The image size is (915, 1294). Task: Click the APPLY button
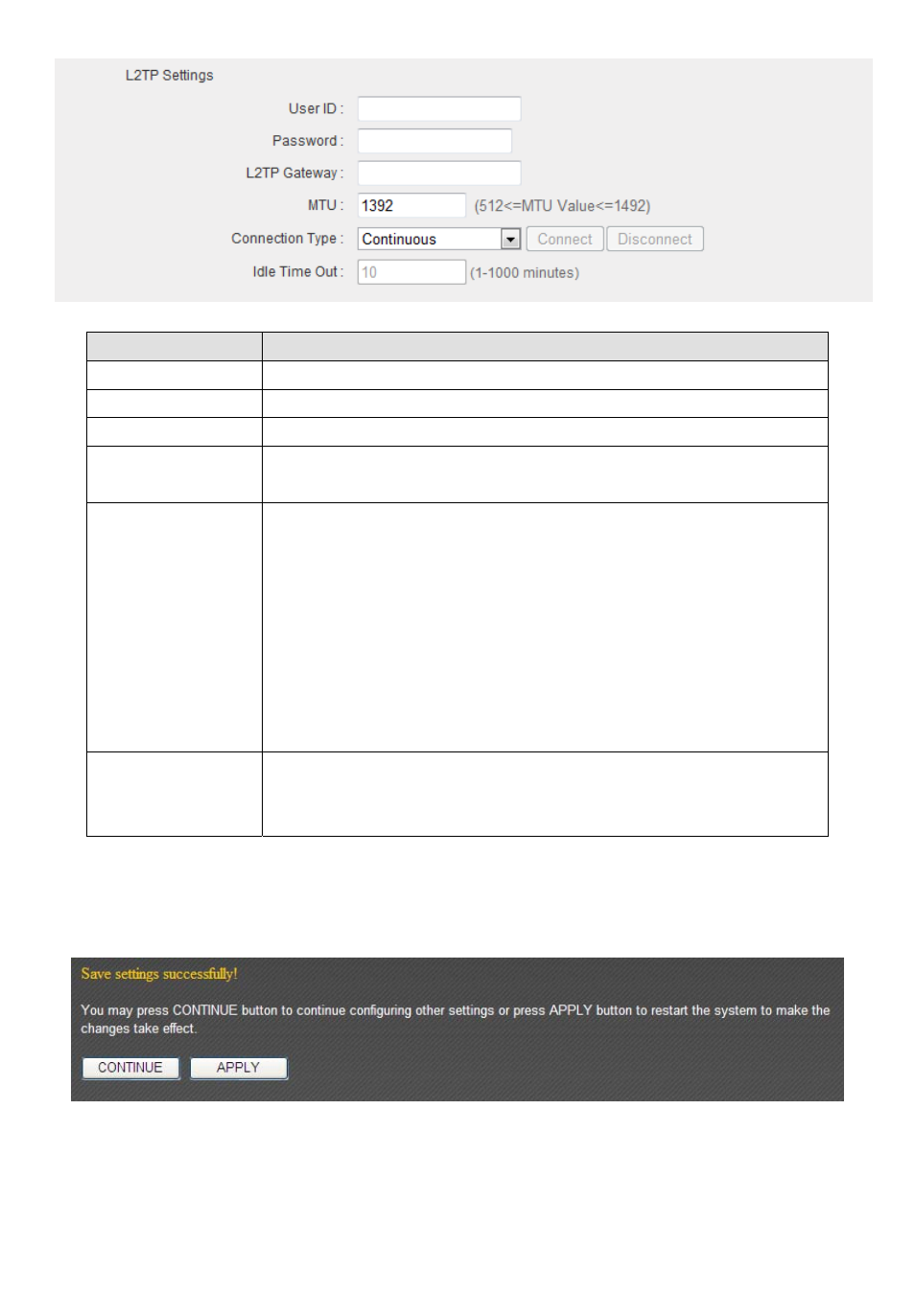pyautogui.click(x=239, y=1068)
